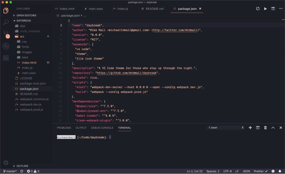
Task: Click in the terminal prompt input area
Action: point(110,137)
